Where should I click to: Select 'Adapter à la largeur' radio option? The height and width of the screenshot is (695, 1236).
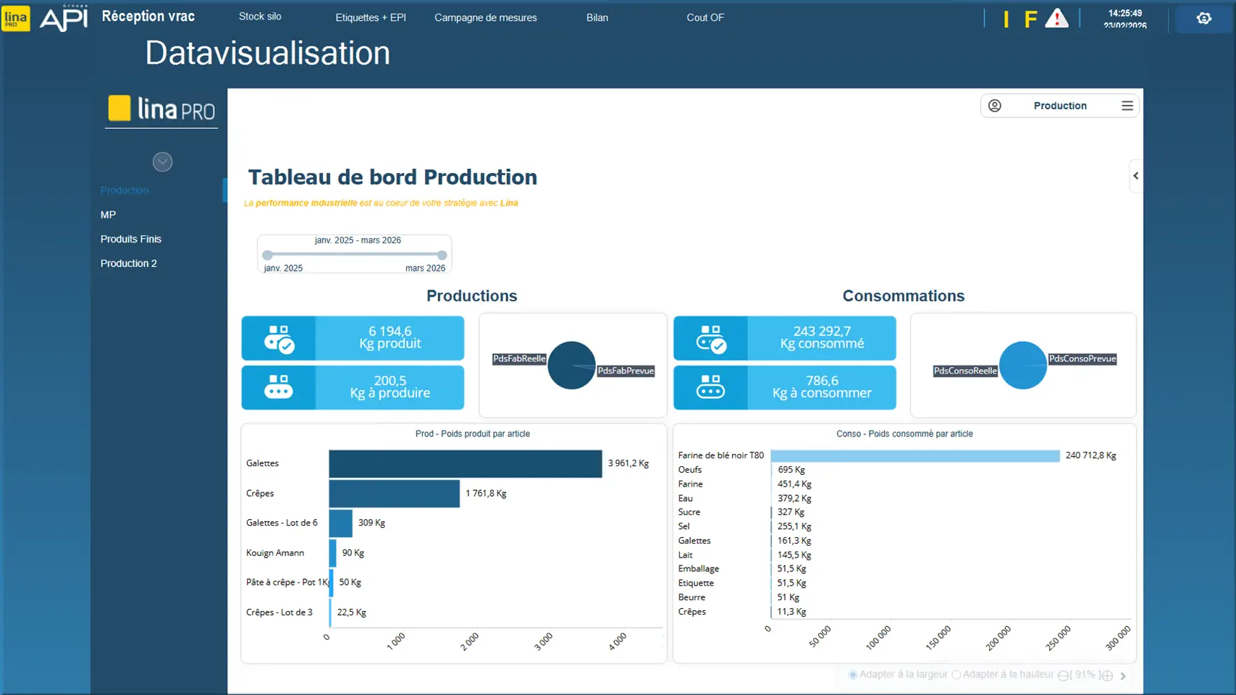pos(853,675)
